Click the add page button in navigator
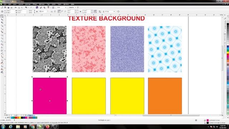Image resolution: width=229 pixels, height=129 pixels. point(25,115)
